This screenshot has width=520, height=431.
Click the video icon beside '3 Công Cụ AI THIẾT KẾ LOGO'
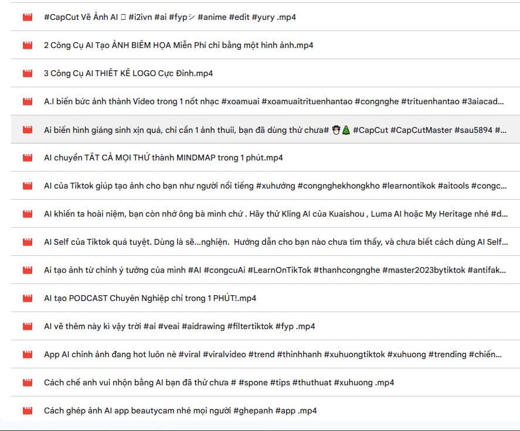point(28,73)
